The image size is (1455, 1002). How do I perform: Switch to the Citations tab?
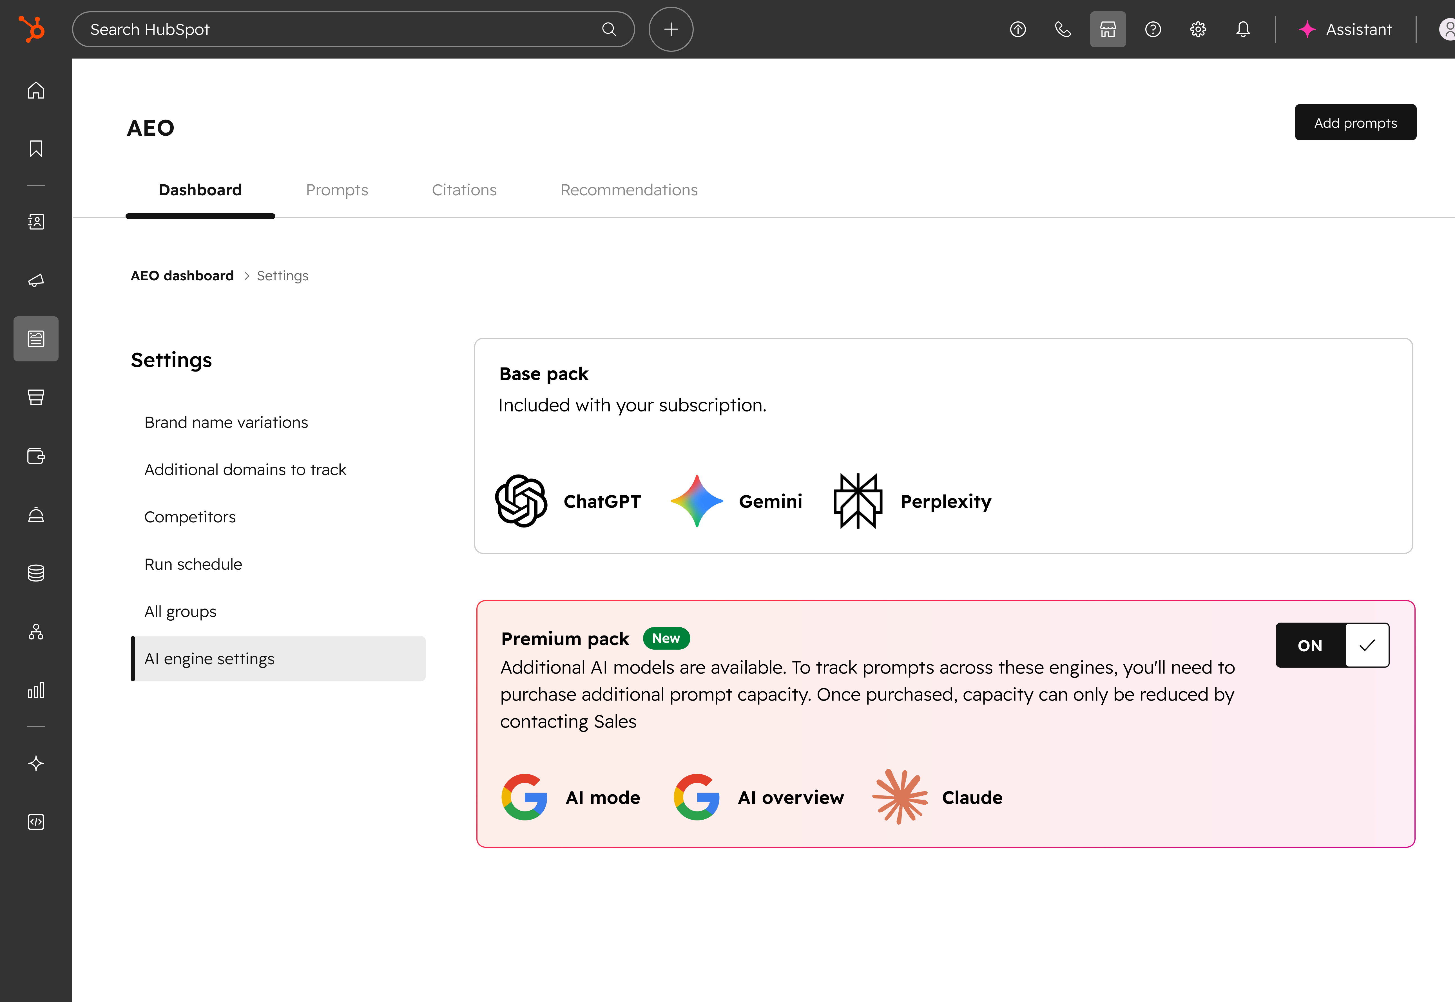[x=464, y=190]
